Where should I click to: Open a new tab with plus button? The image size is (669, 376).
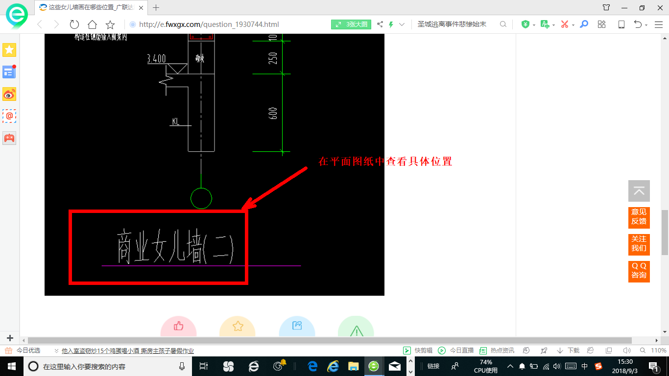pyautogui.click(x=156, y=7)
